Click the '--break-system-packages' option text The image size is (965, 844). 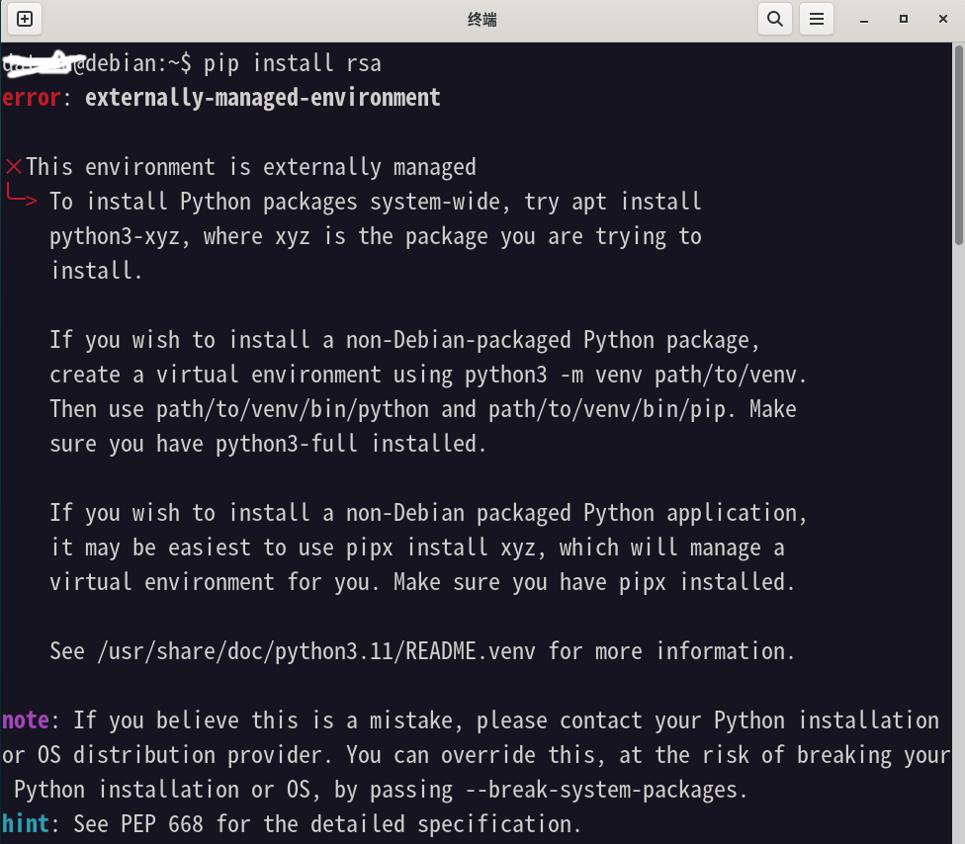601,790
